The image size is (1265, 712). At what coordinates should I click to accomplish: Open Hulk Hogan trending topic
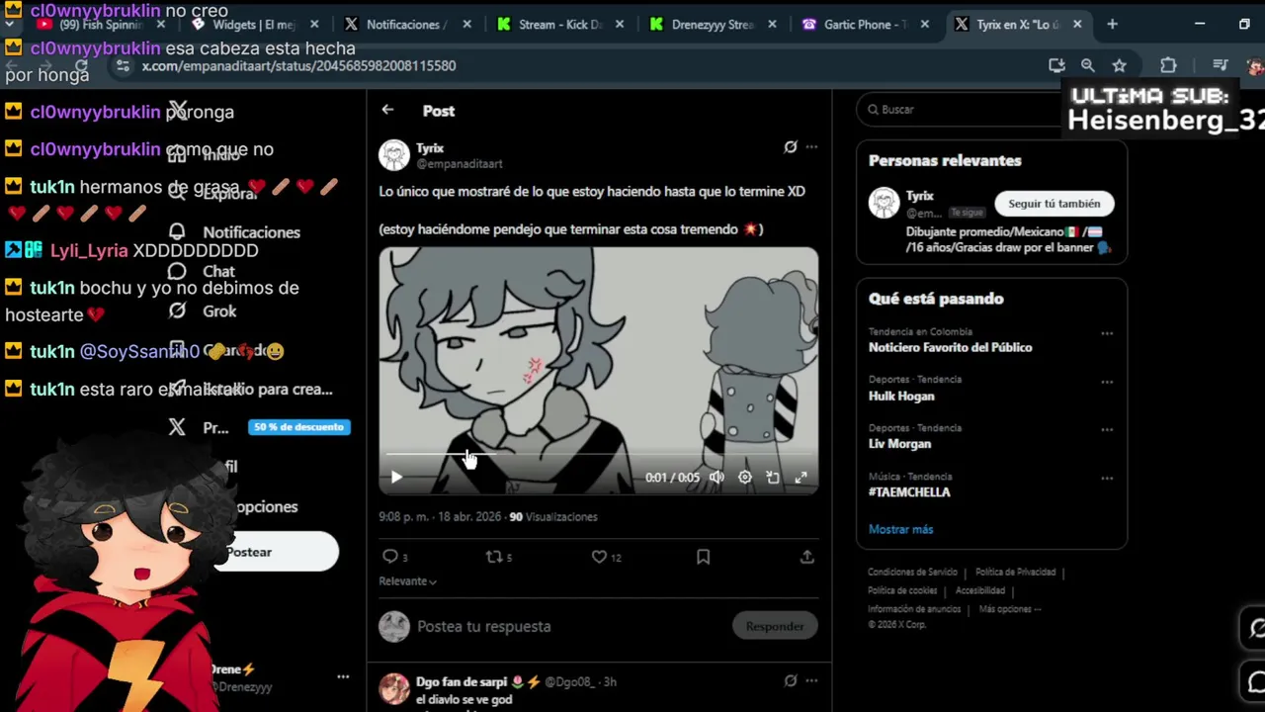[x=901, y=397]
